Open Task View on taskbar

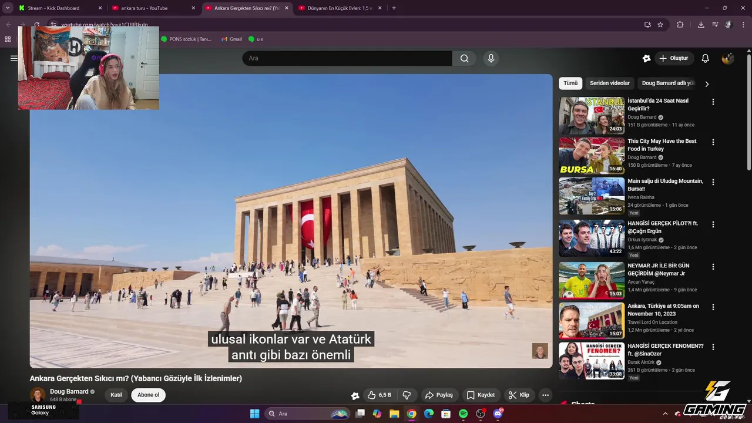360,414
